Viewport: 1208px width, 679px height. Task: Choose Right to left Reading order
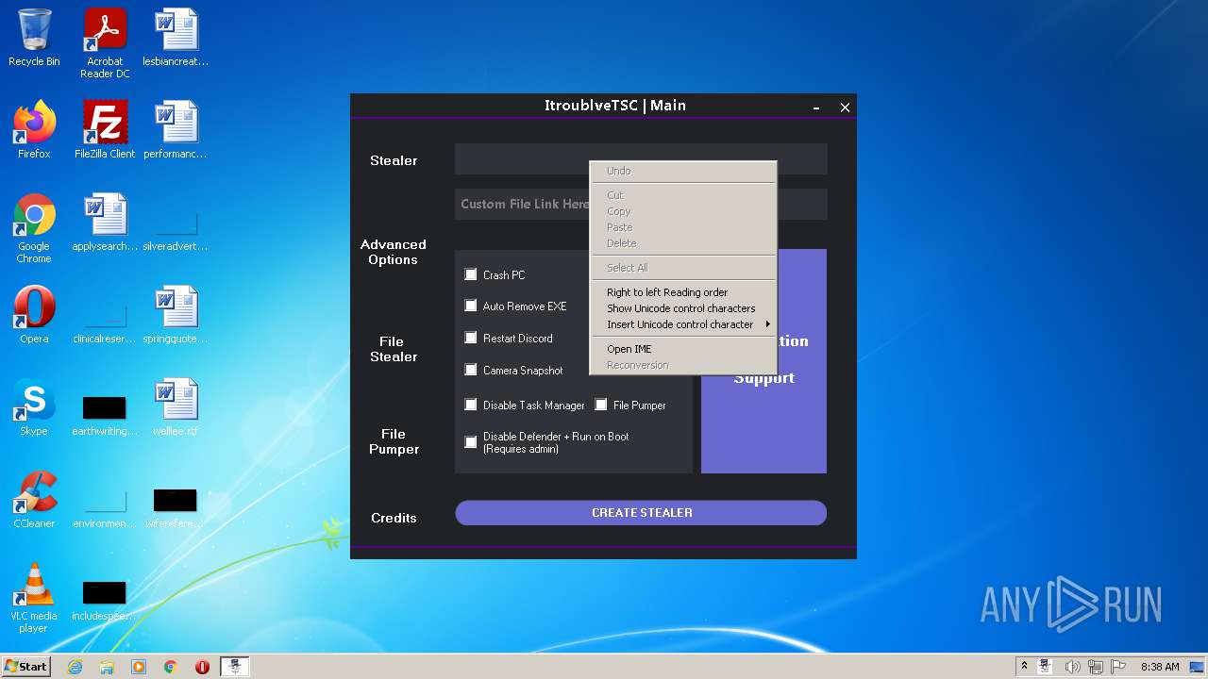point(682,292)
